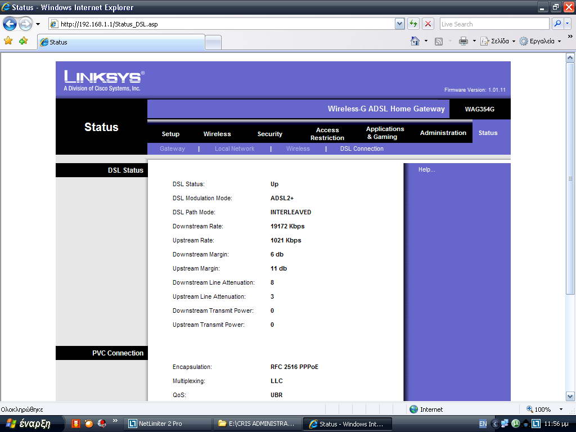Image resolution: width=576 pixels, height=432 pixels.
Task: Open the Administration router tab
Action: [x=443, y=133]
